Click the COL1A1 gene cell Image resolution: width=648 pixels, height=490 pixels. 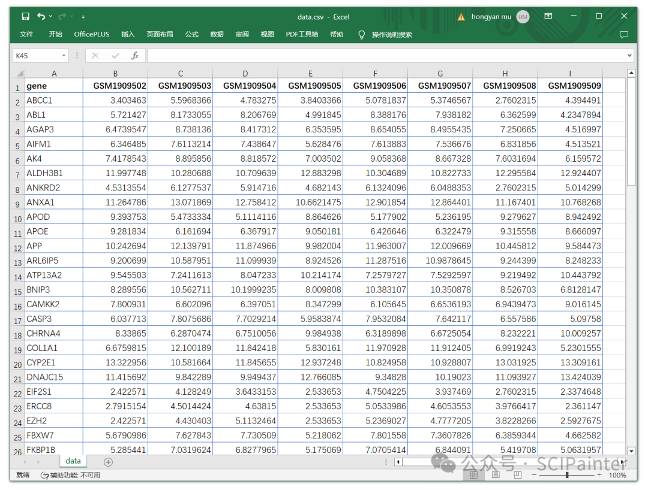(x=54, y=348)
